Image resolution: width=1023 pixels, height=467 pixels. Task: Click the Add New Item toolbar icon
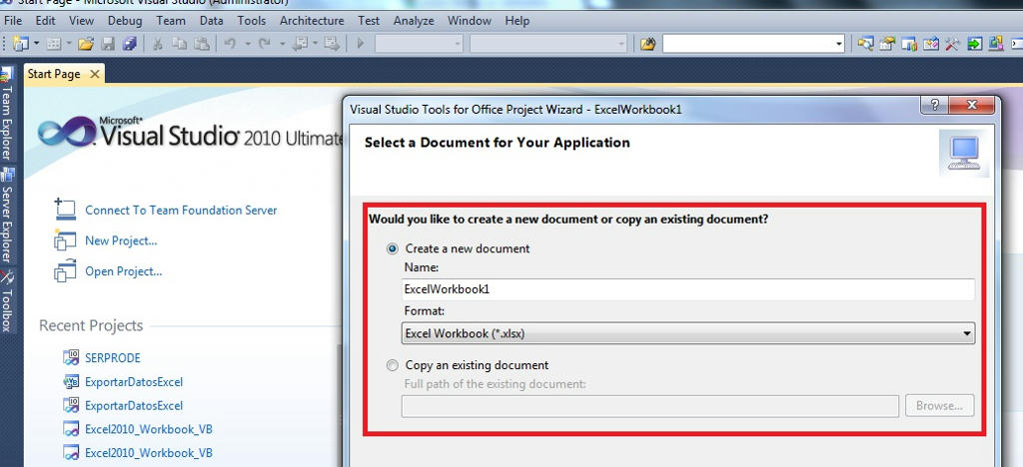(54, 44)
